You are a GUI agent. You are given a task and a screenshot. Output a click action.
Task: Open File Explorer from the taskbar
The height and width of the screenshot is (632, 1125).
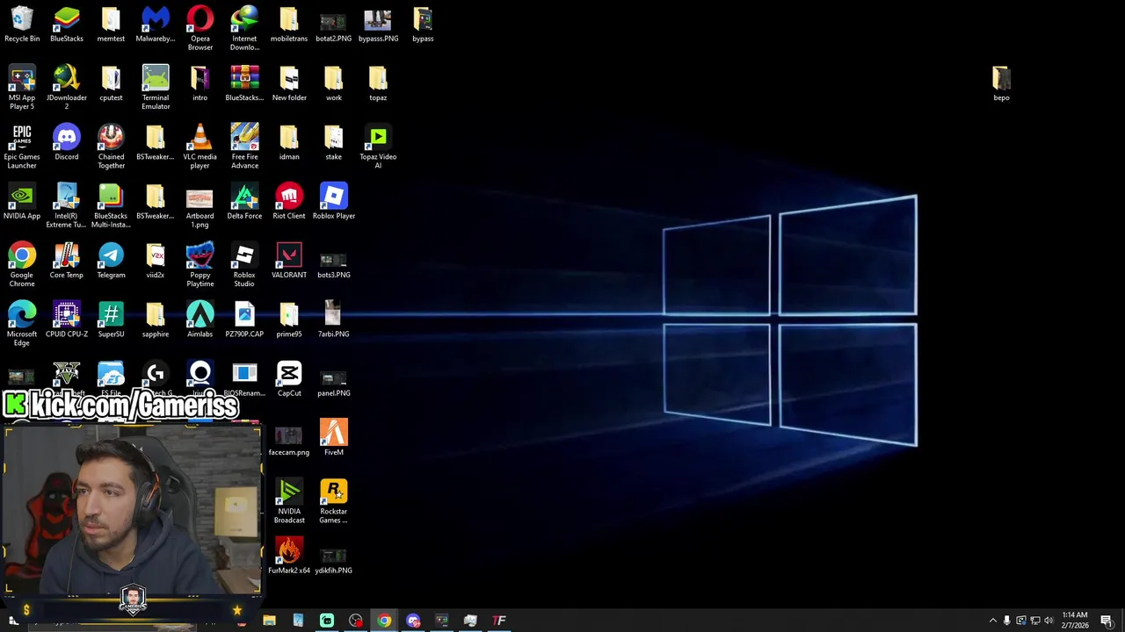coord(270,621)
